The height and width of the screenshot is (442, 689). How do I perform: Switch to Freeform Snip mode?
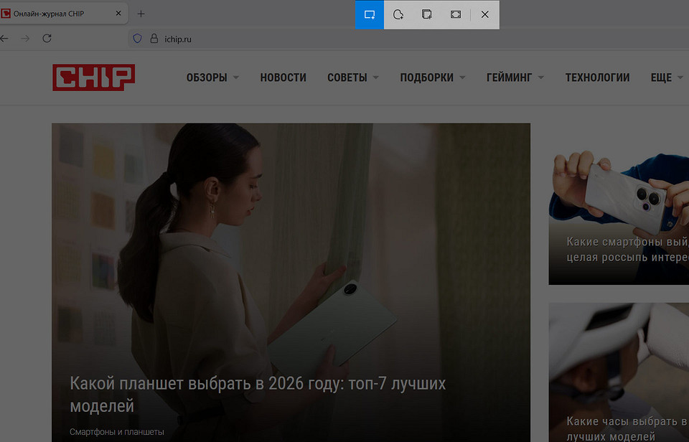coord(398,14)
